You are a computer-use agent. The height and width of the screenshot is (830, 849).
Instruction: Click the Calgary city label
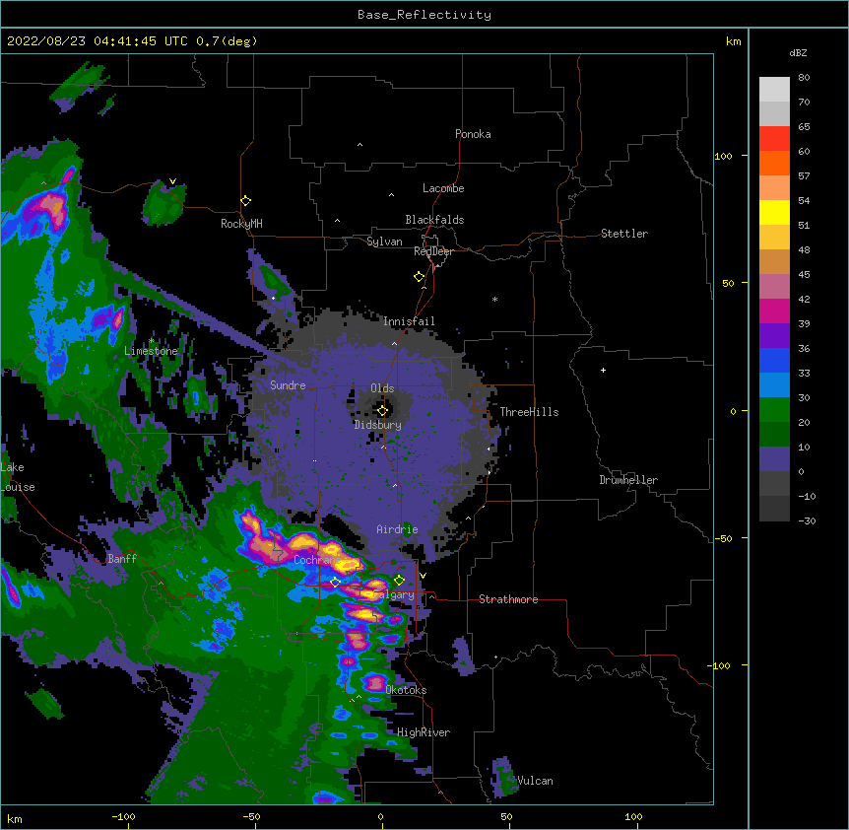[x=394, y=594]
